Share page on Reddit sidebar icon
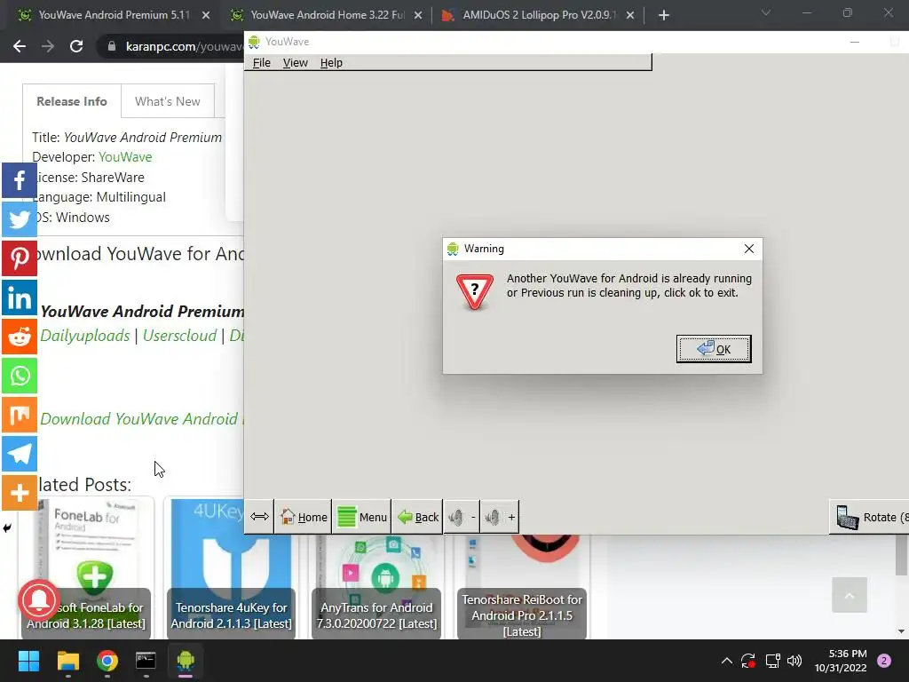This screenshot has width=909, height=682. tap(20, 337)
